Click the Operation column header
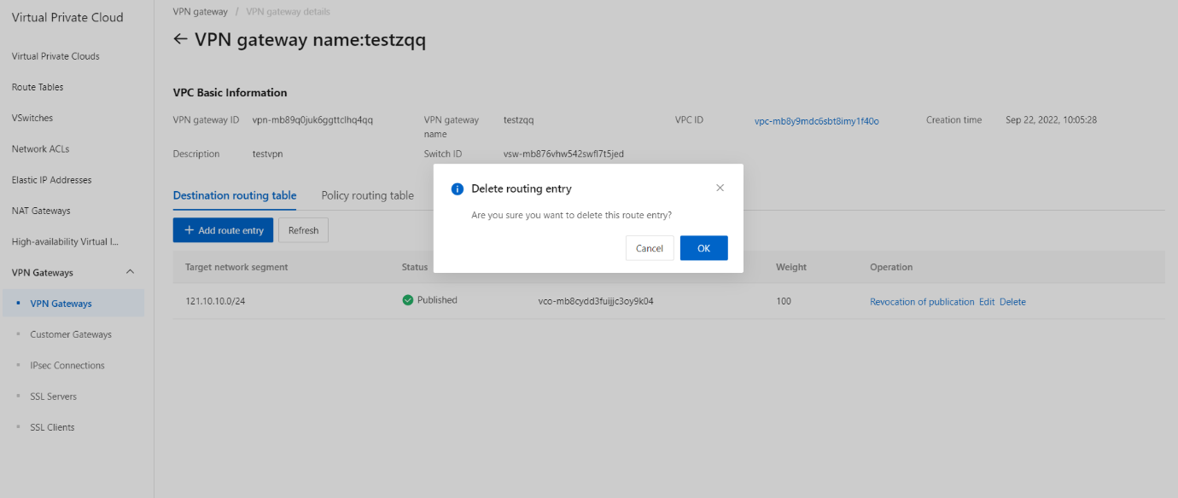The height and width of the screenshot is (498, 1178). (x=891, y=267)
